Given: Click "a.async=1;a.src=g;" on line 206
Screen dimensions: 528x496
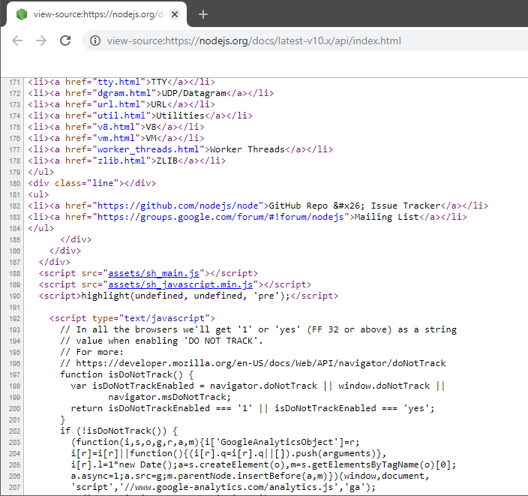Looking at the screenshot, I should click(x=121, y=476).
